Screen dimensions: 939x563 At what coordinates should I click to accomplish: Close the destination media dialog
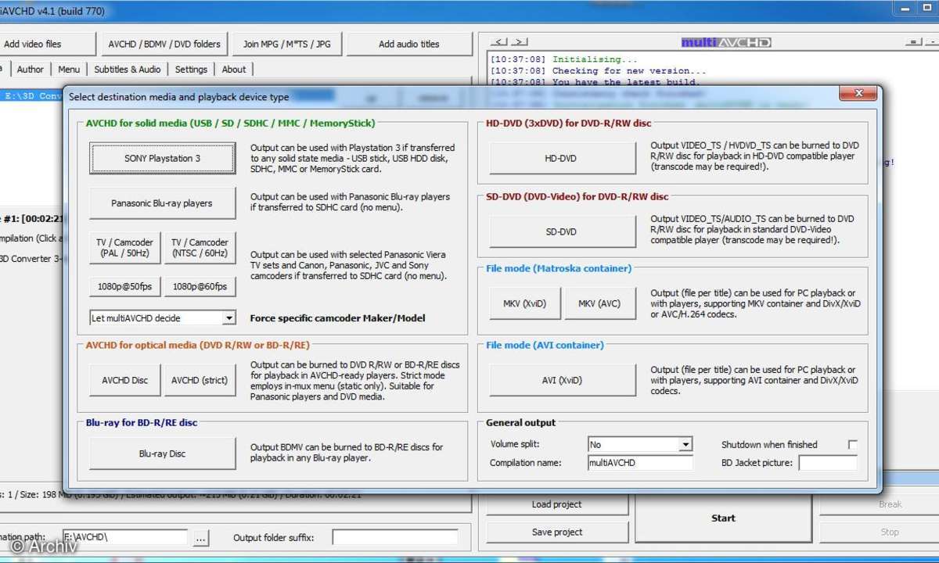(x=858, y=94)
